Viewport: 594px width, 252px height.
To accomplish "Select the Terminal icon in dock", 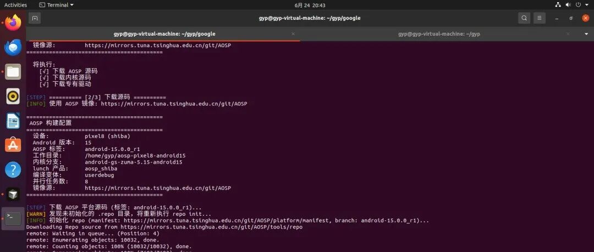I will [13, 219].
